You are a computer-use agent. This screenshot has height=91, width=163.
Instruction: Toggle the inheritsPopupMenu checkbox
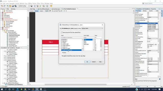point(148,37)
